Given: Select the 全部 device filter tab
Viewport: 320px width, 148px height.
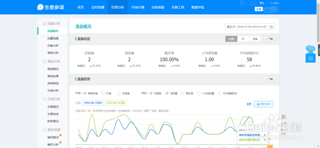Looking at the screenshot, I should (231, 39).
